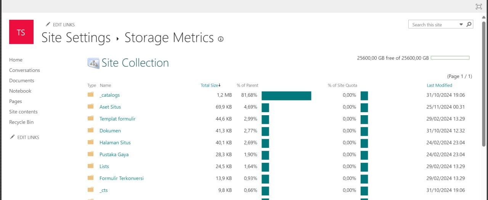The height and width of the screenshot is (200, 488).
Task: Click inside the Search this site field
Action: (433, 25)
